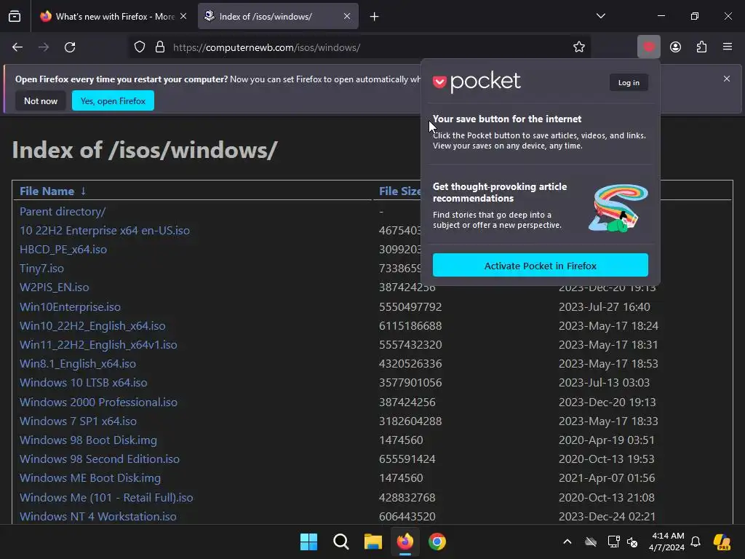Dismiss the open Firefox on restart notification
This screenshot has width=745, height=559.
(x=727, y=79)
